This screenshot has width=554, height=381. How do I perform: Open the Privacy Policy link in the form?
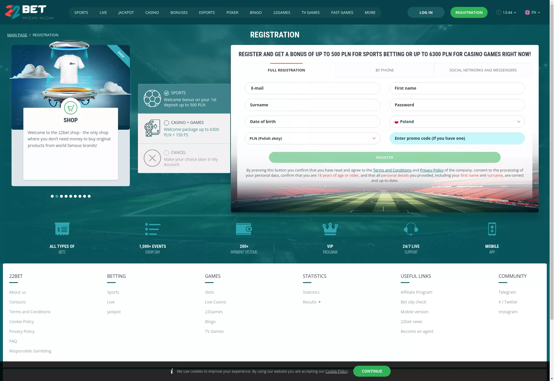tap(432, 170)
